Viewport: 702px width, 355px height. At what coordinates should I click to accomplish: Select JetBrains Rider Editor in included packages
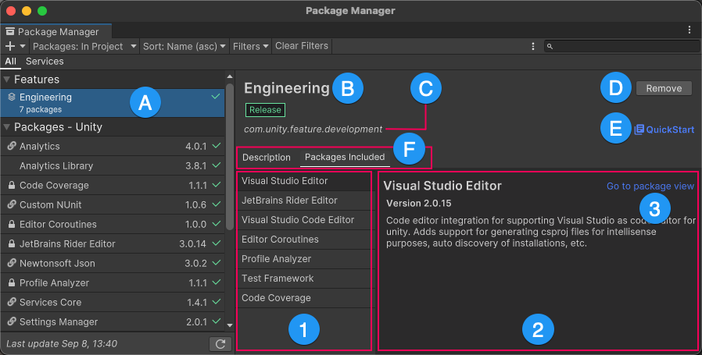pyautogui.click(x=289, y=201)
